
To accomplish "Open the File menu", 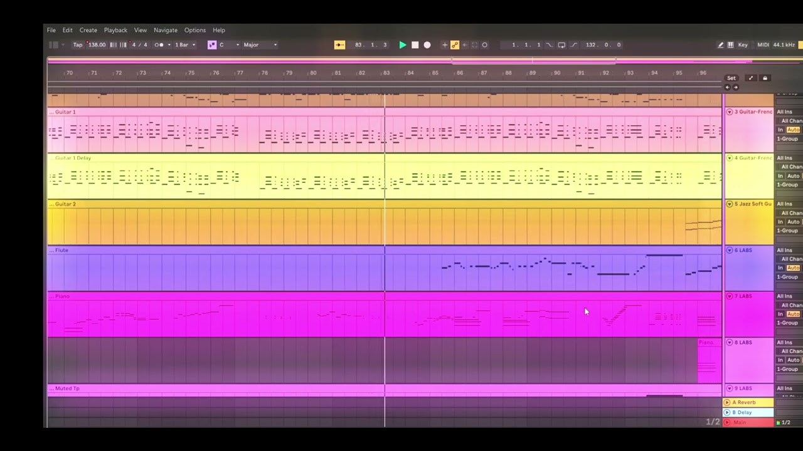I will [x=51, y=30].
